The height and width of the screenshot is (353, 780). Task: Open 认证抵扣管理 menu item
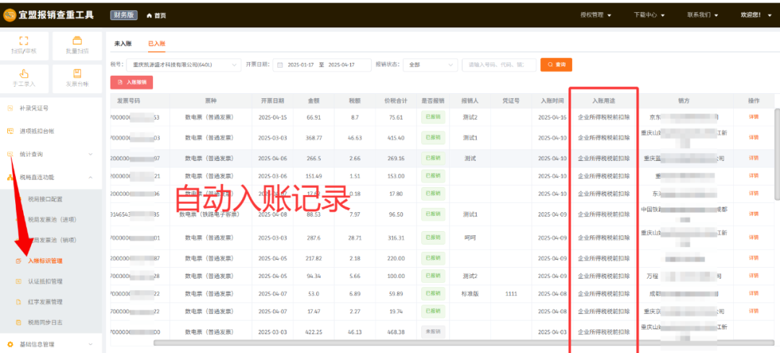point(45,282)
